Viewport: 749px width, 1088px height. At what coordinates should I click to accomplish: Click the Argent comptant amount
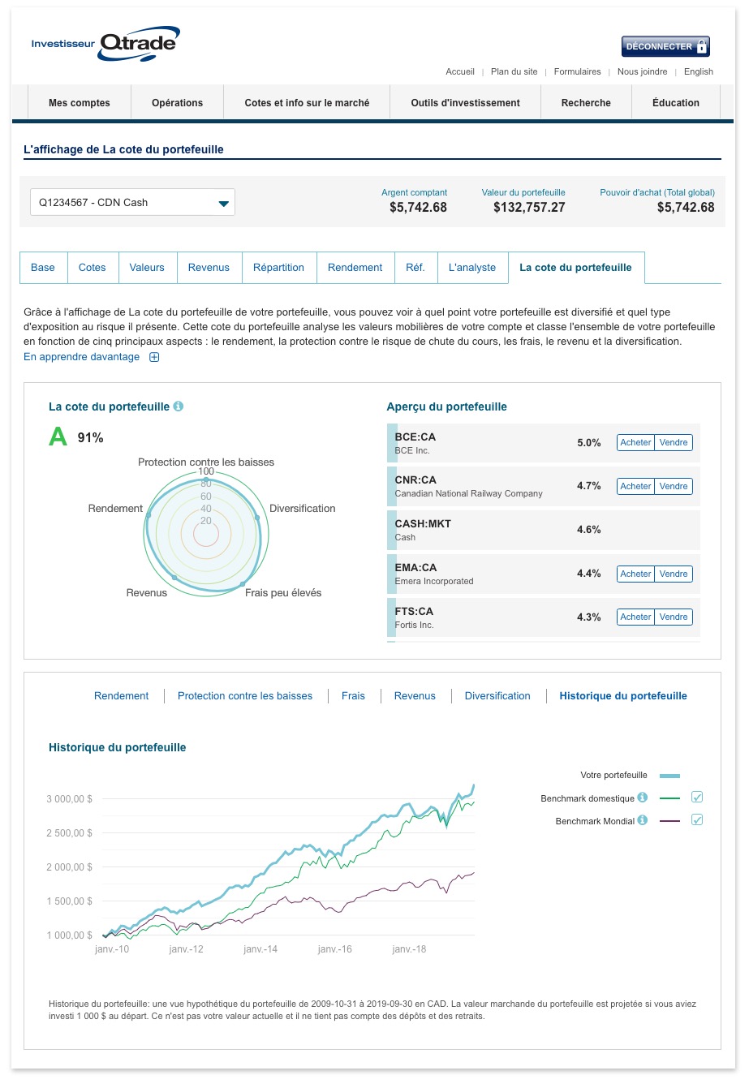tap(418, 208)
